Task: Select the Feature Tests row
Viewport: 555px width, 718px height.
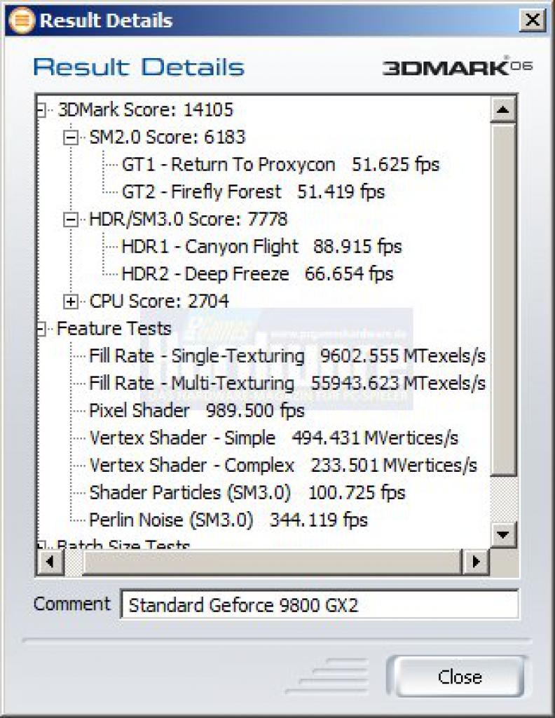Action: 114,329
